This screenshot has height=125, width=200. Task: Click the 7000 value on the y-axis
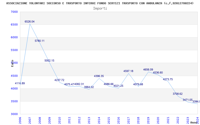14,12
